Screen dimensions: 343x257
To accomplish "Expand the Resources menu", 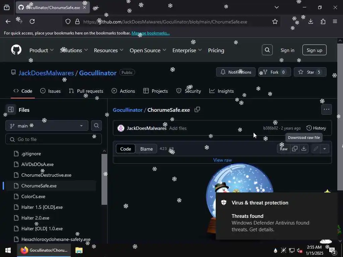I will coord(109,50).
